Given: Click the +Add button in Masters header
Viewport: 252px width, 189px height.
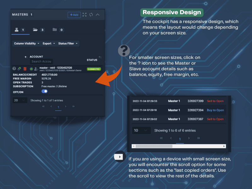Looking at the screenshot, I should [x=74, y=14].
